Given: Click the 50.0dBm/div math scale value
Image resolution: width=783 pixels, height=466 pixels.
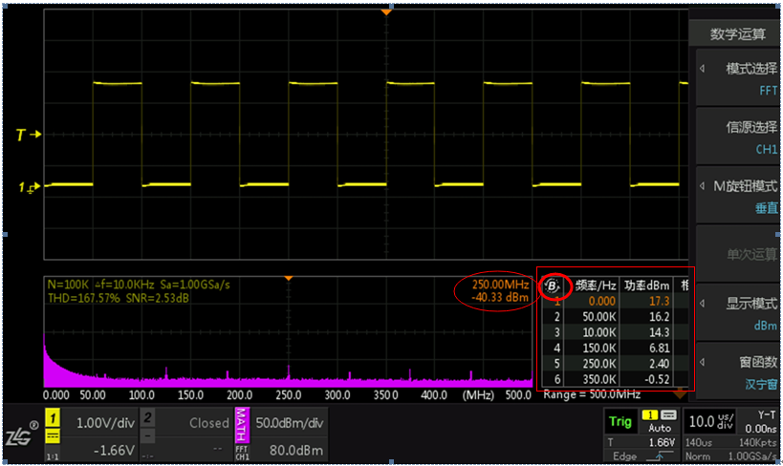Looking at the screenshot, I should (x=290, y=423).
